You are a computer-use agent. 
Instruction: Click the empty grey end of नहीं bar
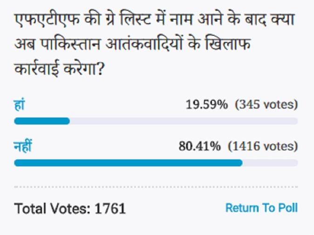pyautogui.click(x=270, y=163)
